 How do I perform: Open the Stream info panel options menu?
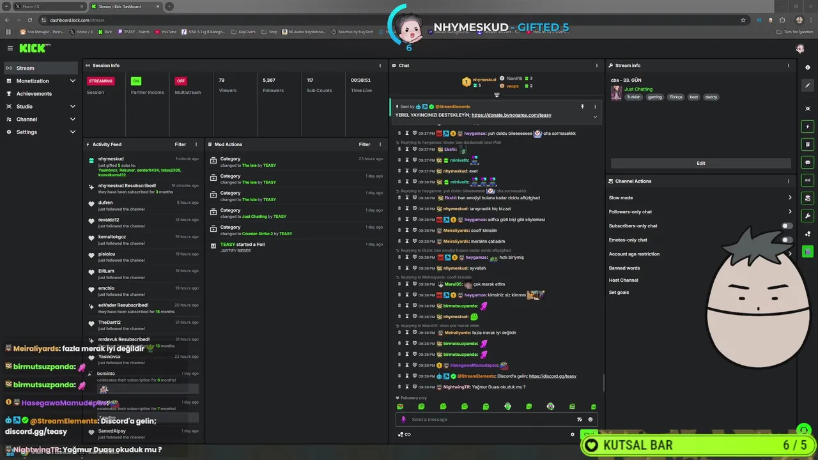tap(789, 65)
